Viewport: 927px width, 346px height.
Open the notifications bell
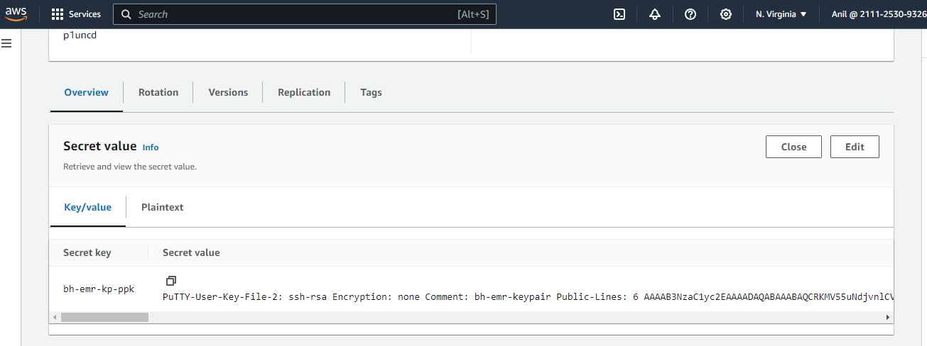[x=655, y=14]
